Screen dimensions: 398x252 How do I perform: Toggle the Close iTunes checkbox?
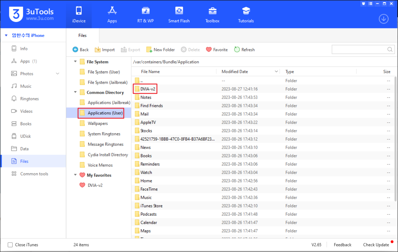click(x=10, y=245)
